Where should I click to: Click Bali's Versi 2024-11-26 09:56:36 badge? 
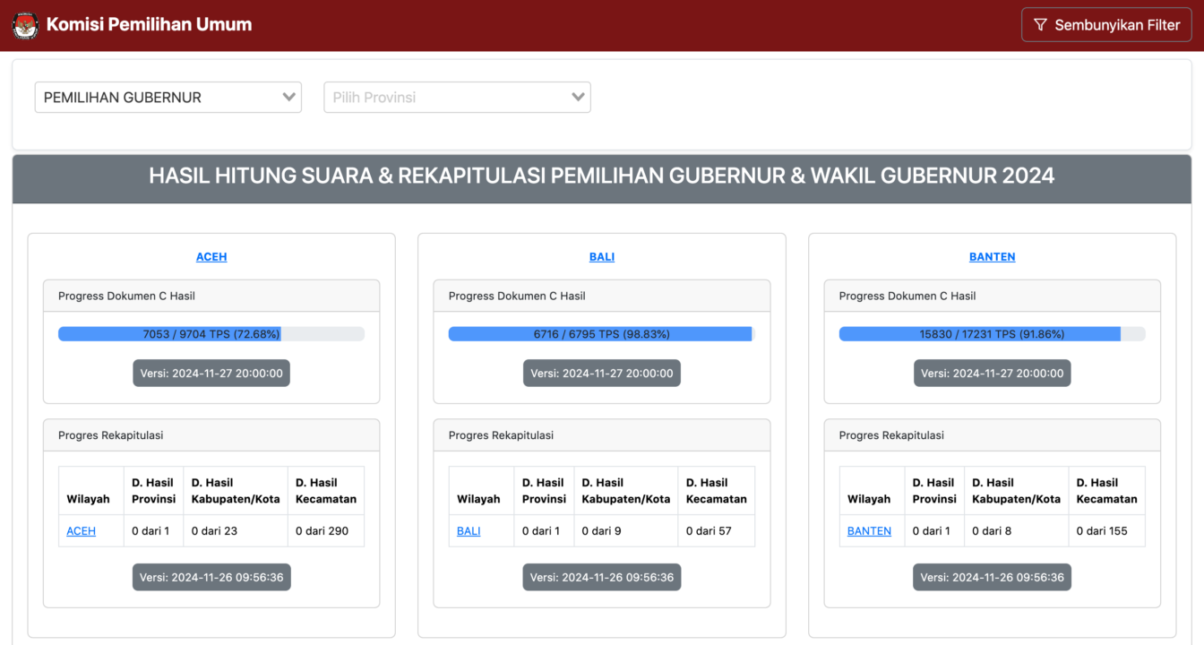(602, 578)
